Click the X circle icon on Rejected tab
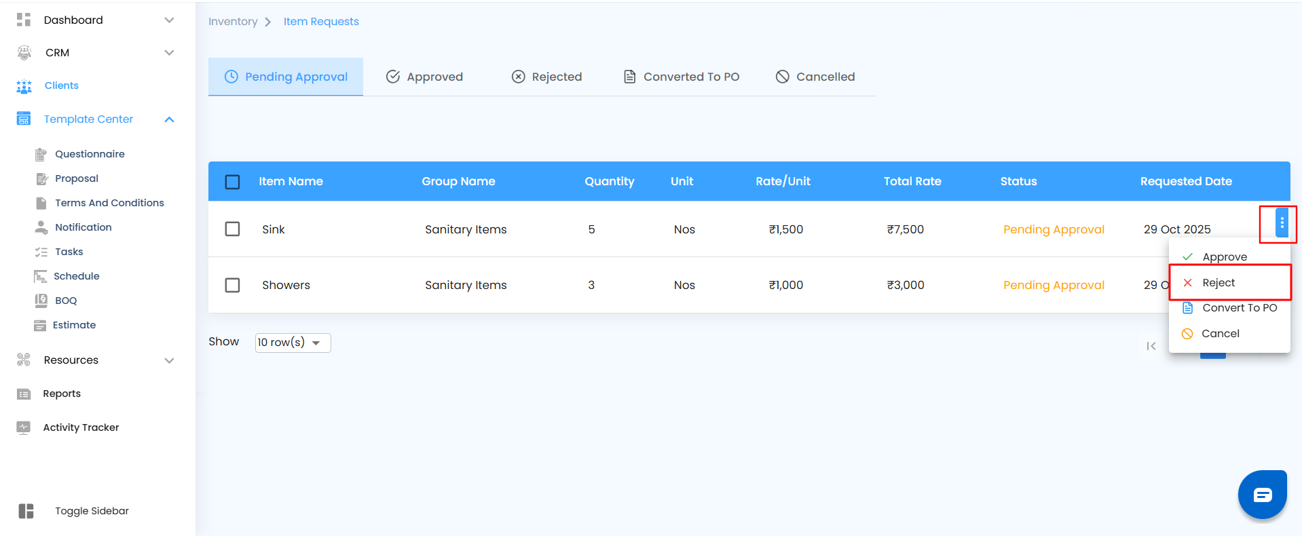Screen dimensions: 1302x536 pyautogui.click(x=519, y=77)
